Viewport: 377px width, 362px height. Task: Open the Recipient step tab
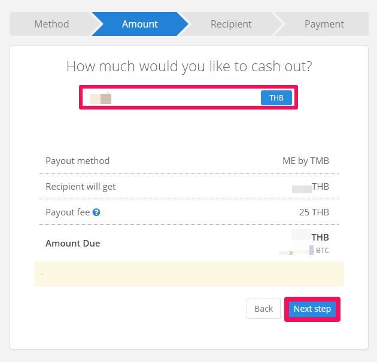point(231,24)
